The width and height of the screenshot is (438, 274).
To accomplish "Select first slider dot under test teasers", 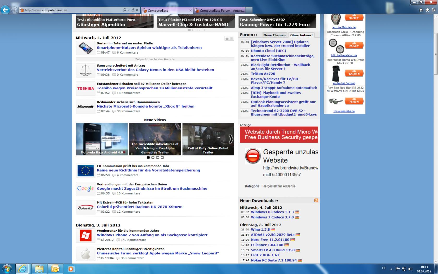I will (189, 30).
